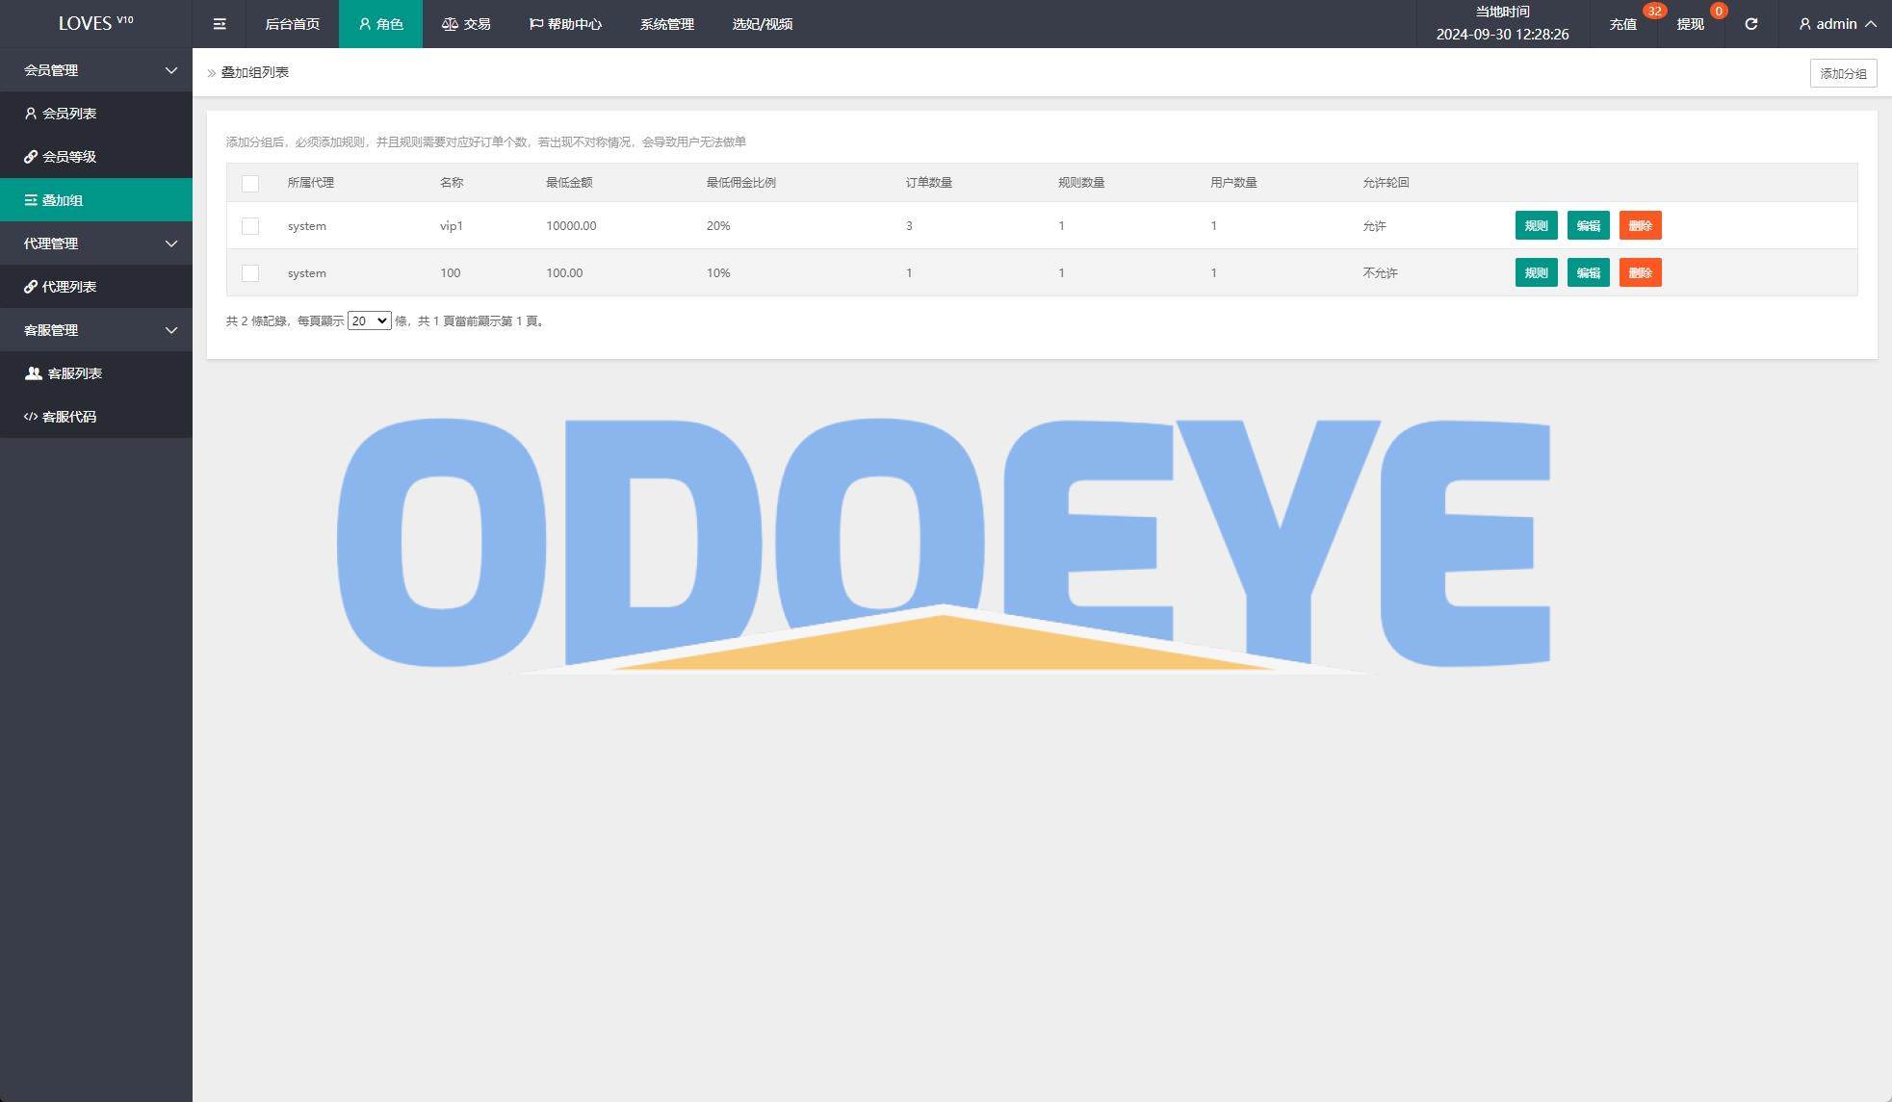Open the 后台首页 tab
Viewport: 1892px width, 1102px height.
coord(293,24)
